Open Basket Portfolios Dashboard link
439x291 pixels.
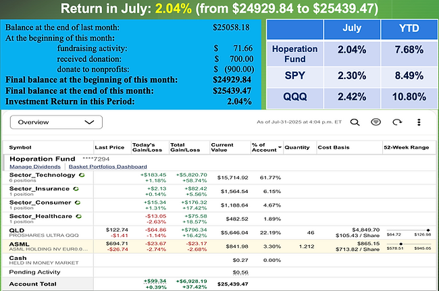click(x=108, y=167)
